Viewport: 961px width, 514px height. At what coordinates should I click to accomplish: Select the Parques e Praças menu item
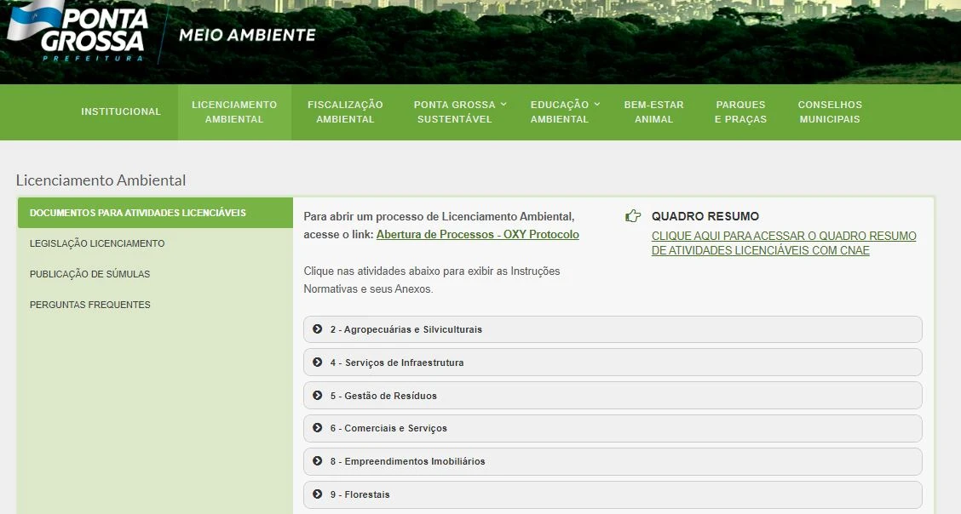tap(740, 112)
